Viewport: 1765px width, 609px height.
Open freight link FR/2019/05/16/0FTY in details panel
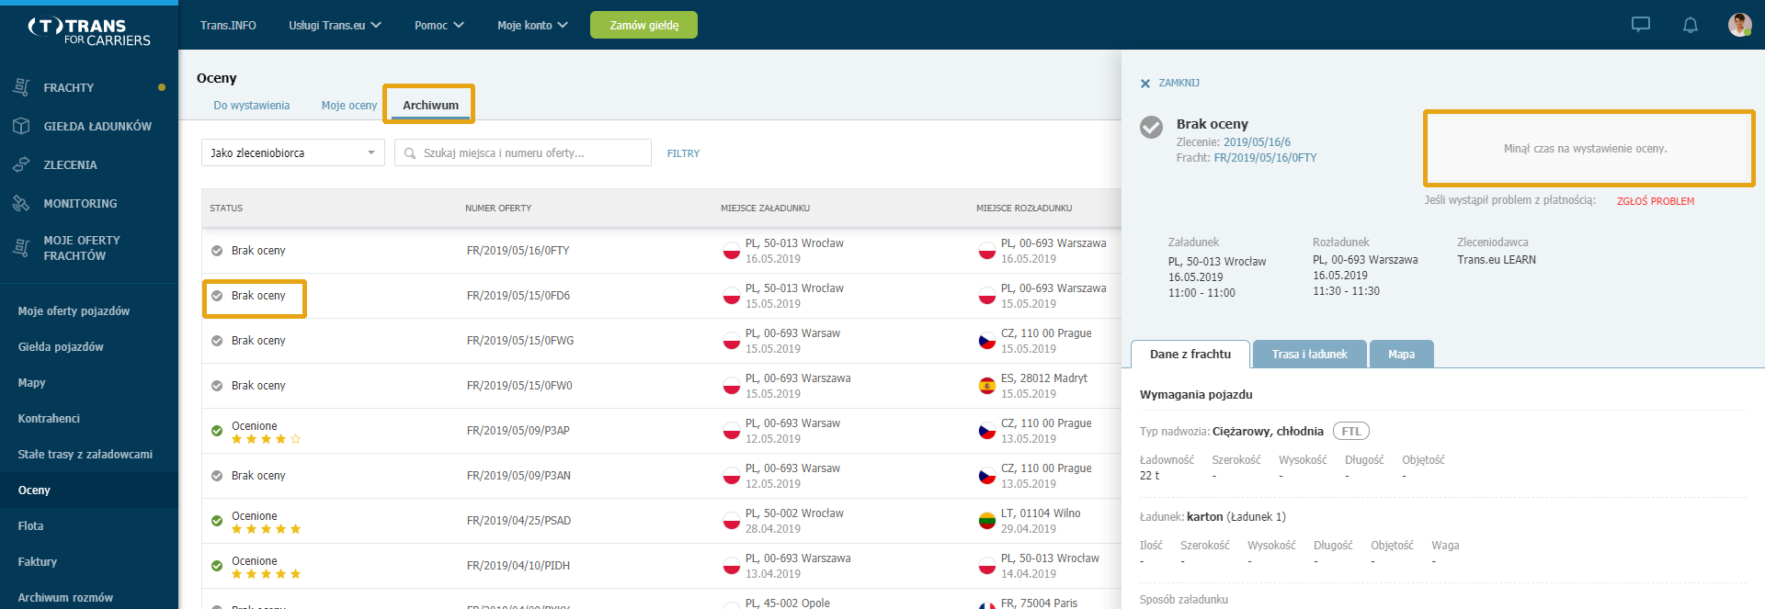coord(1265,158)
